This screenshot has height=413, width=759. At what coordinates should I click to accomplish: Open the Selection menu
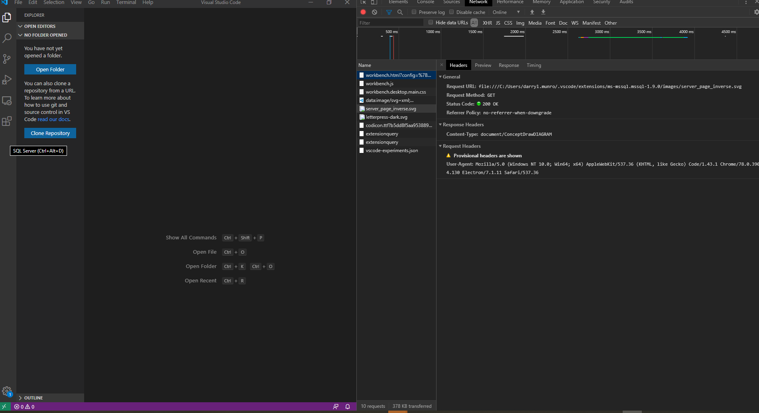click(x=54, y=2)
